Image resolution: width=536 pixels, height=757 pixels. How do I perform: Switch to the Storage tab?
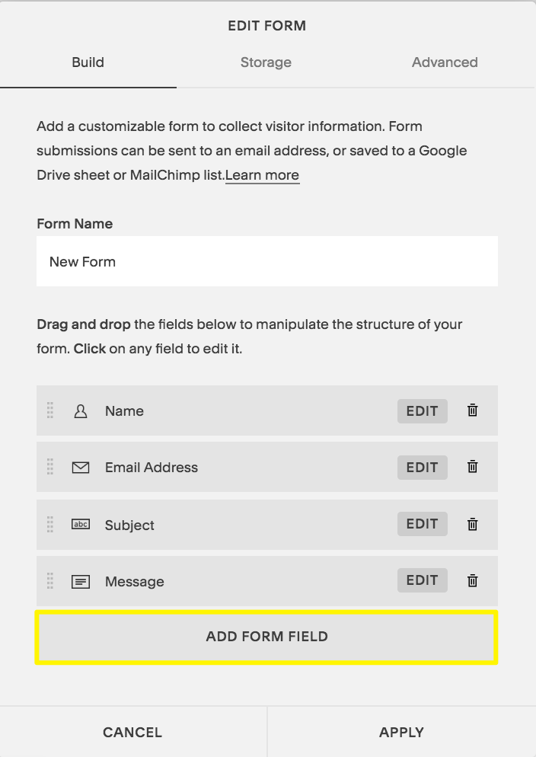(266, 62)
